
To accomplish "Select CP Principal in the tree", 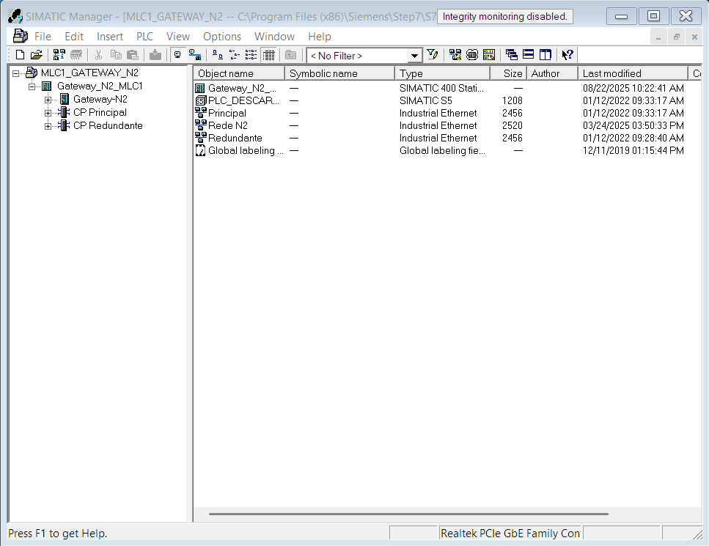I will (x=100, y=112).
